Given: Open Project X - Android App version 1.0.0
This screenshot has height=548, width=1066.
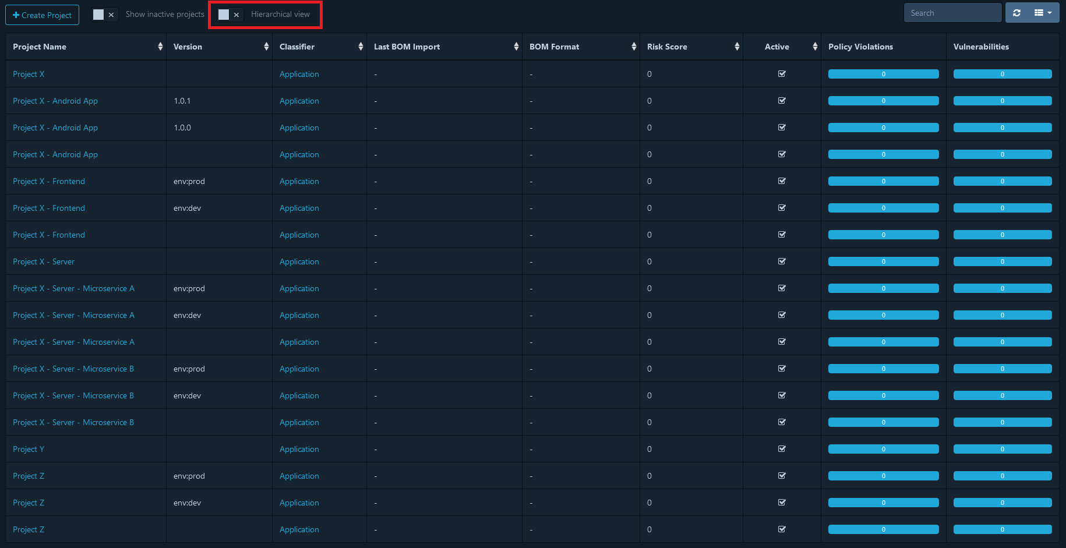Looking at the screenshot, I should coord(55,128).
